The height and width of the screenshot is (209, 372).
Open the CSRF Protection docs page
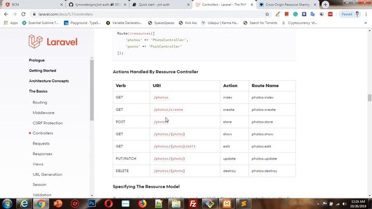[48, 123]
